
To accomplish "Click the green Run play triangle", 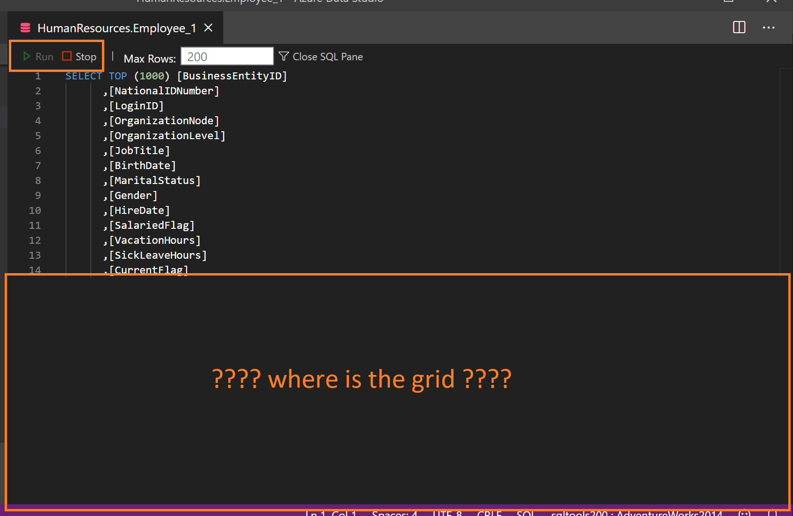I will tap(27, 56).
